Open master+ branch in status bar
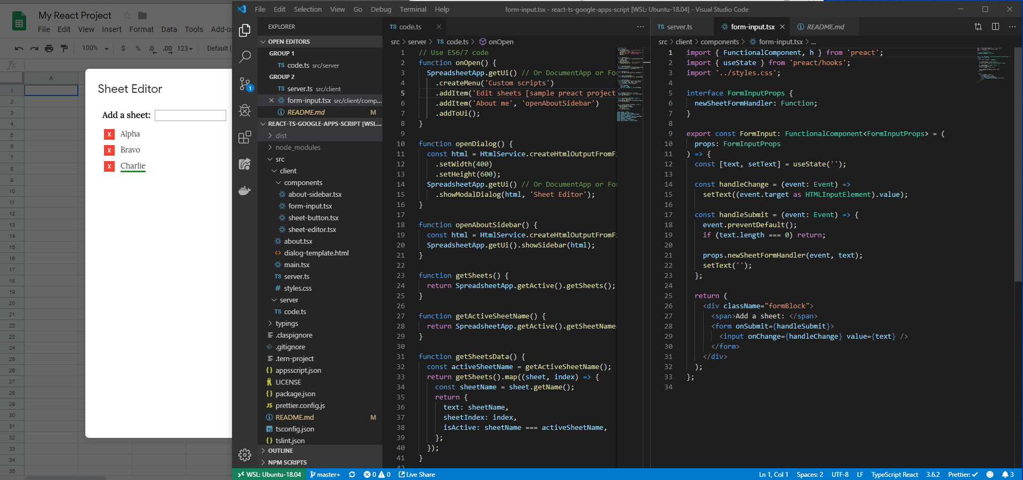Screen dimensions: 1023x480 [325, 475]
